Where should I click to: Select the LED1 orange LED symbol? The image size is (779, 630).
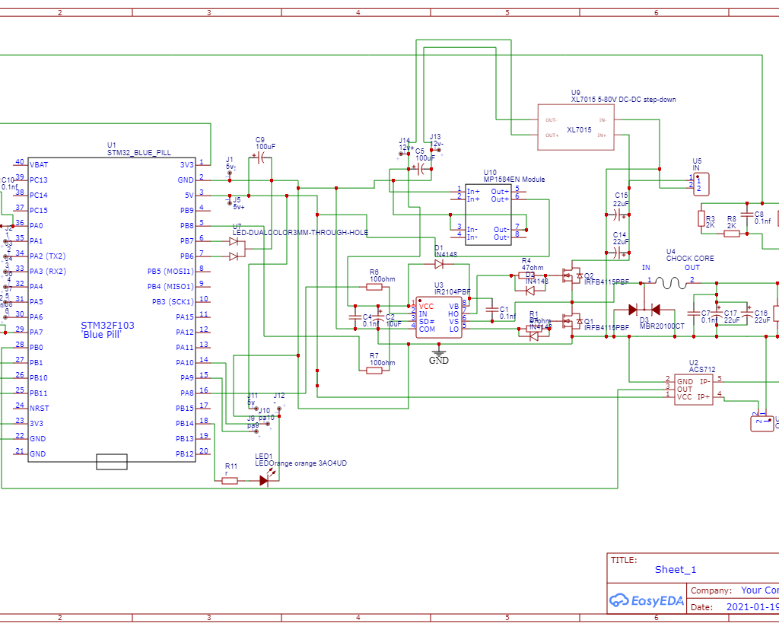point(265,479)
